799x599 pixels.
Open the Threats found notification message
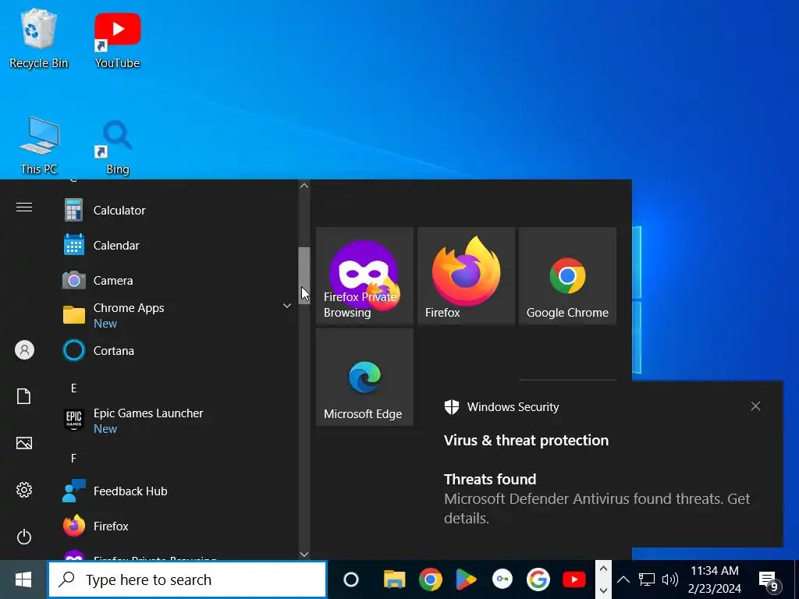pyautogui.click(x=597, y=499)
